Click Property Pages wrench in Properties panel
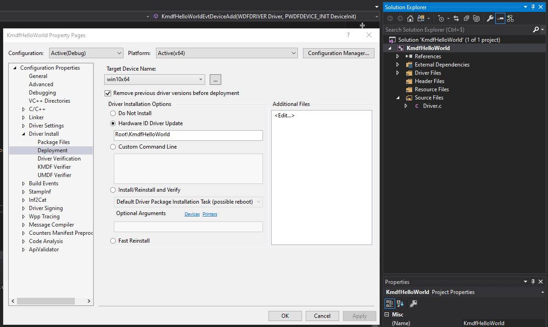548x327 pixels. click(x=414, y=304)
